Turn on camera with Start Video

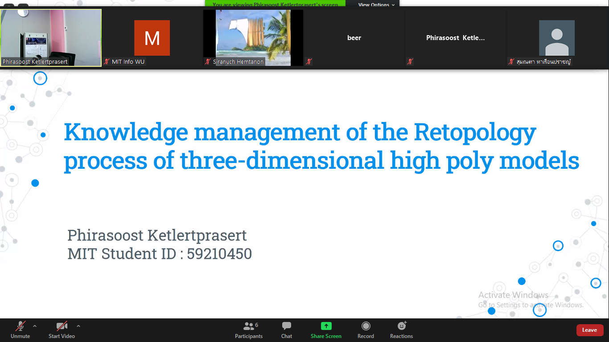[x=62, y=330]
